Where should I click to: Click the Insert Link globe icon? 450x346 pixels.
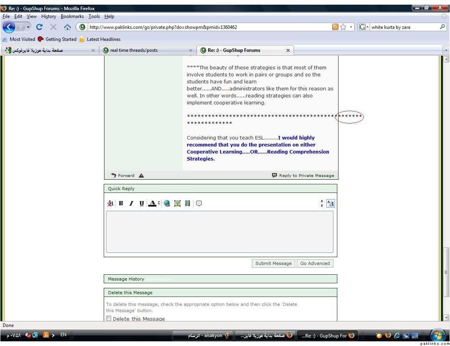pyautogui.click(x=167, y=203)
